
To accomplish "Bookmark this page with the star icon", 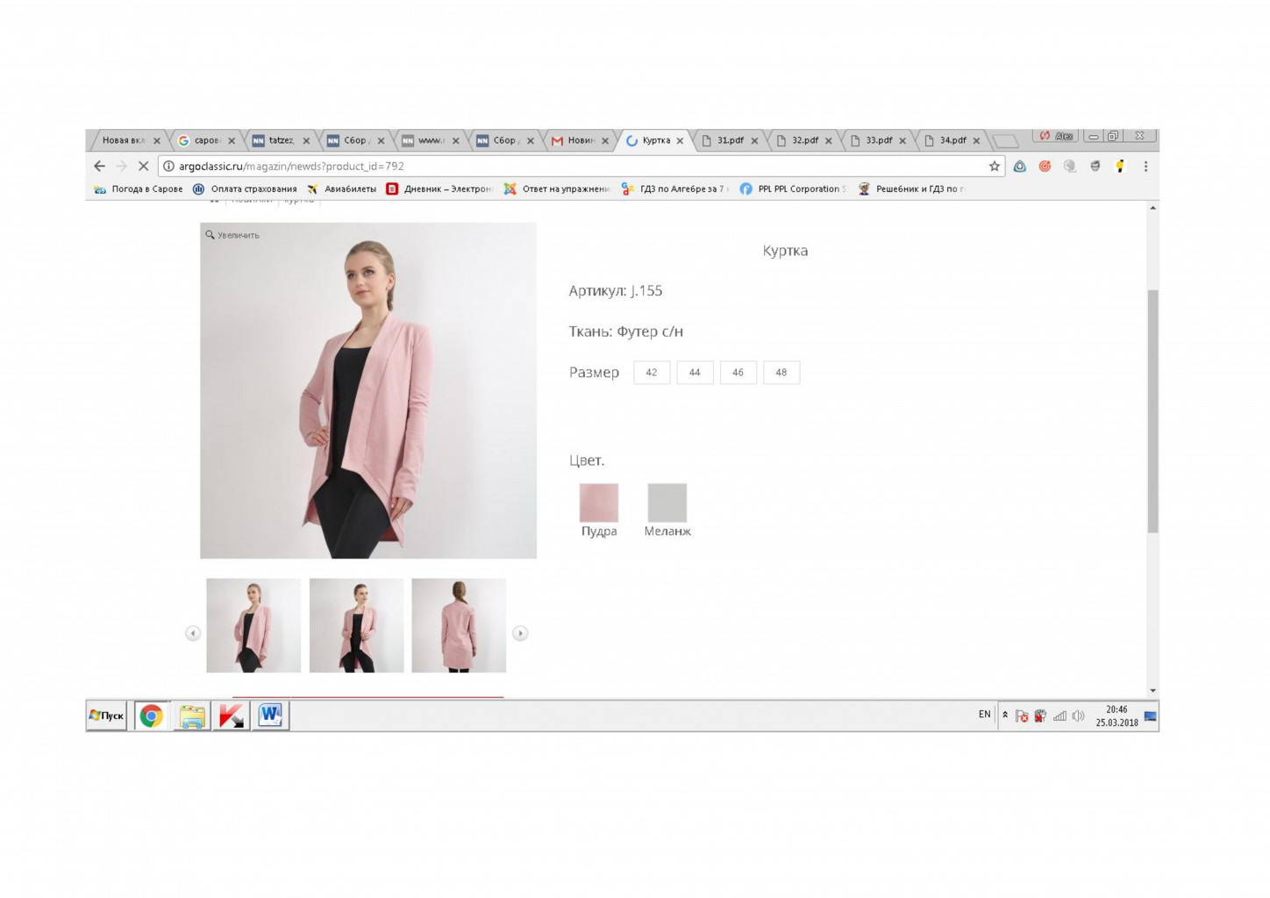I will [995, 166].
